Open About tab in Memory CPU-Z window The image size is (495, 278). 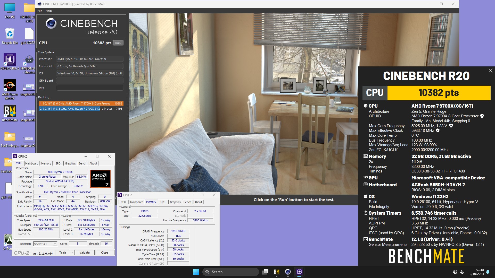[x=198, y=202]
